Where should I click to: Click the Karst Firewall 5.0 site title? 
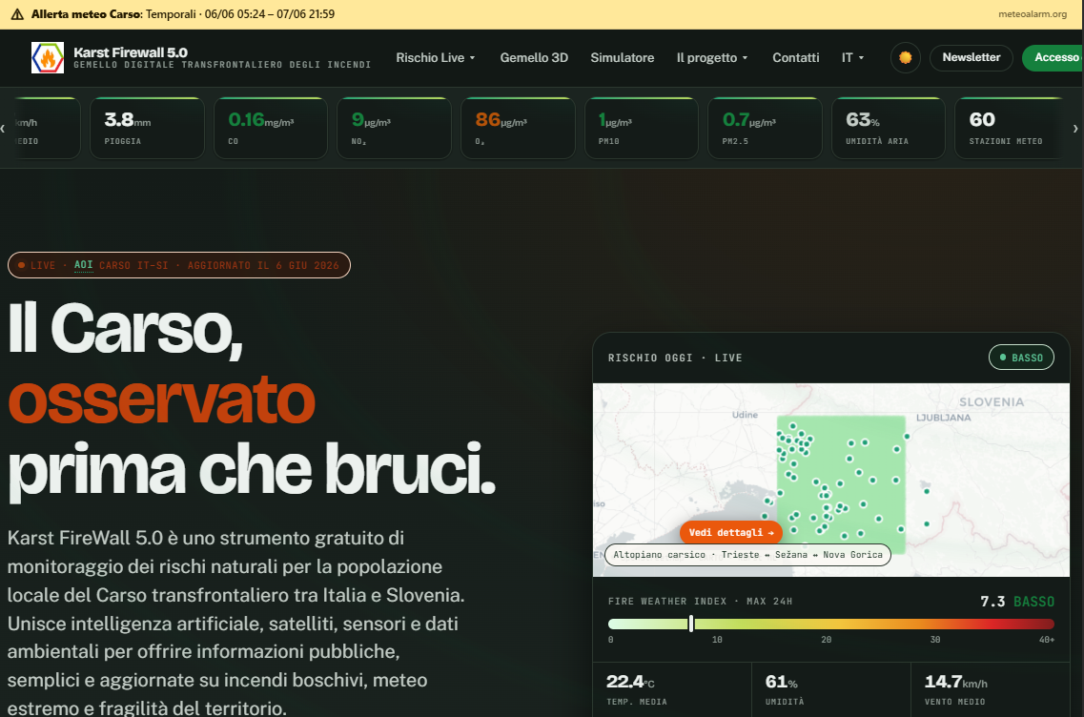131,52
